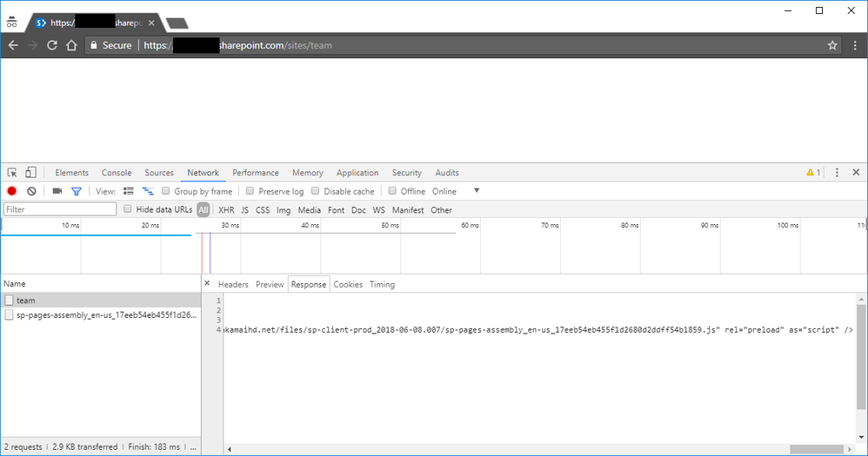Open the Audits tab
Viewport: 868px width, 456px height.
447,173
